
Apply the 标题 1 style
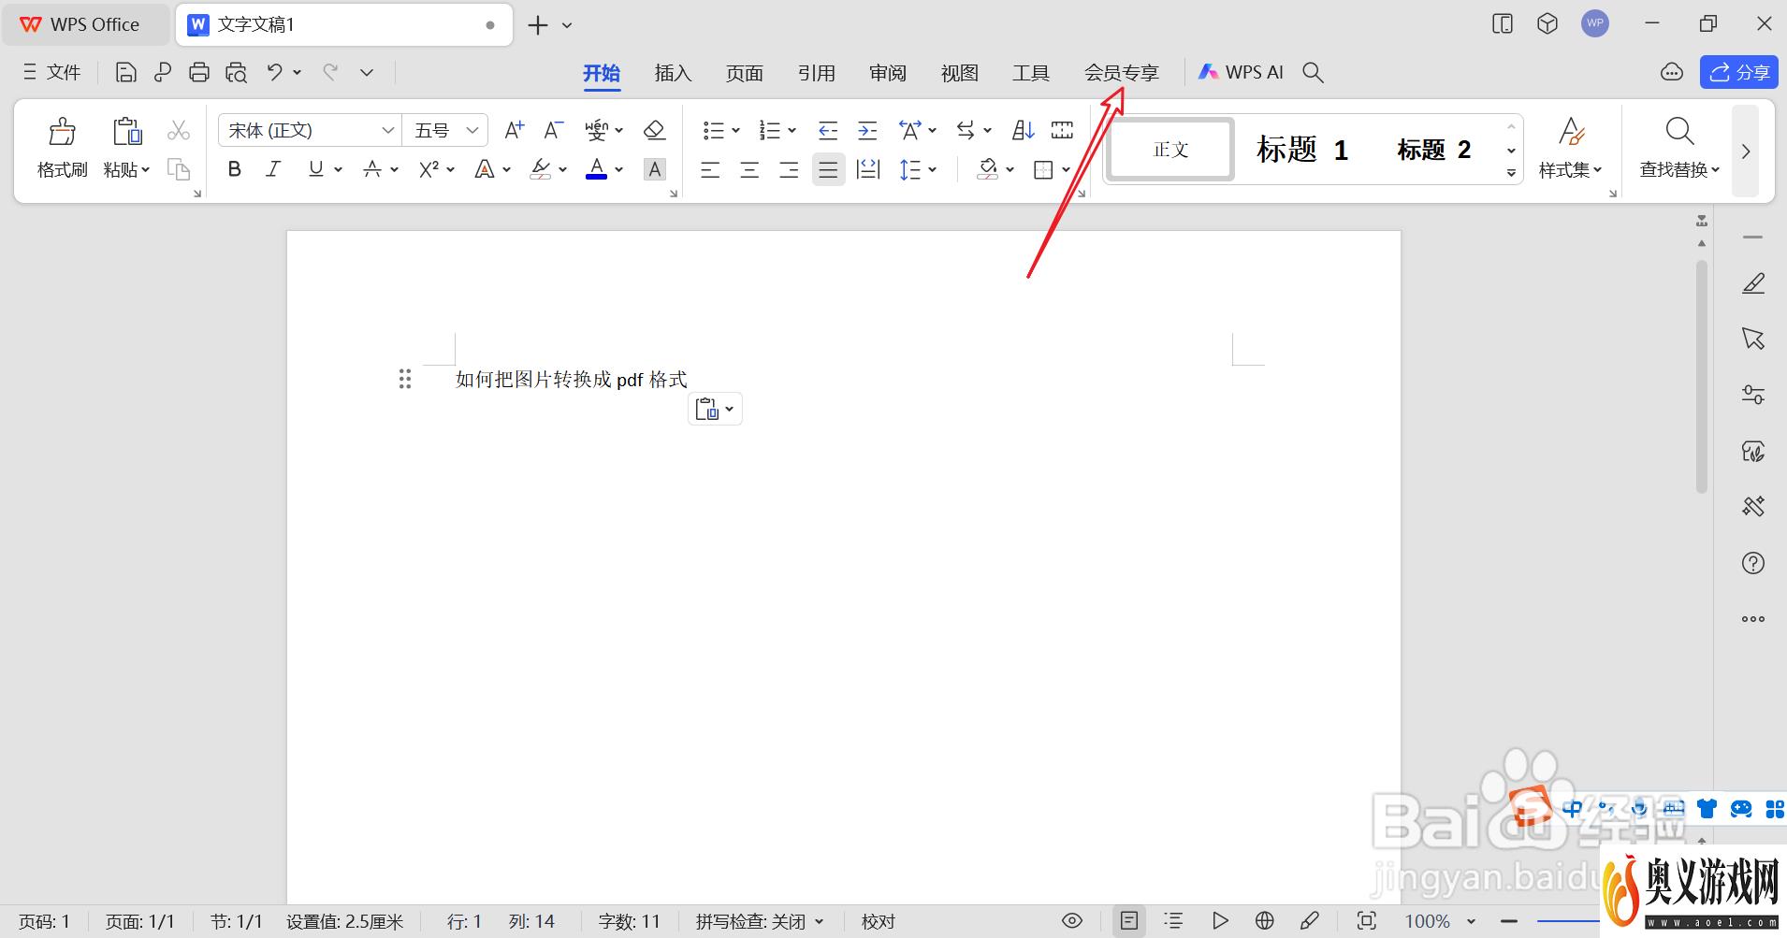click(x=1302, y=150)
